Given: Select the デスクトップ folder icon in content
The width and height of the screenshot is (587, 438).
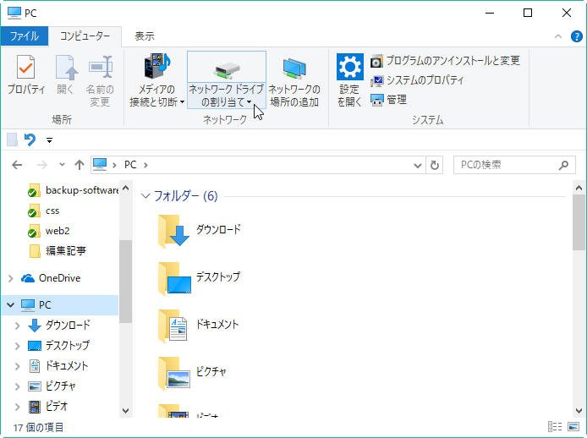Looking at the screenshot, I should [x=174, y=278].
